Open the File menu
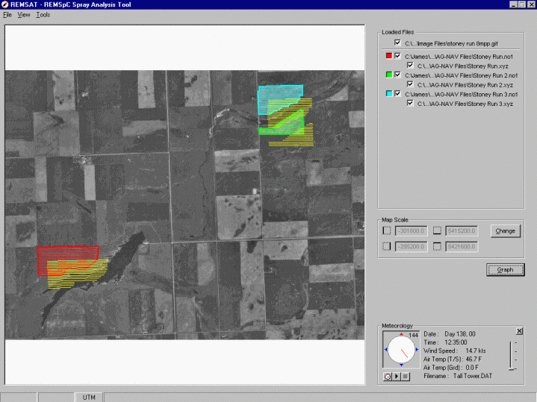This screenshot has width=537, height=402. point(7,15)
